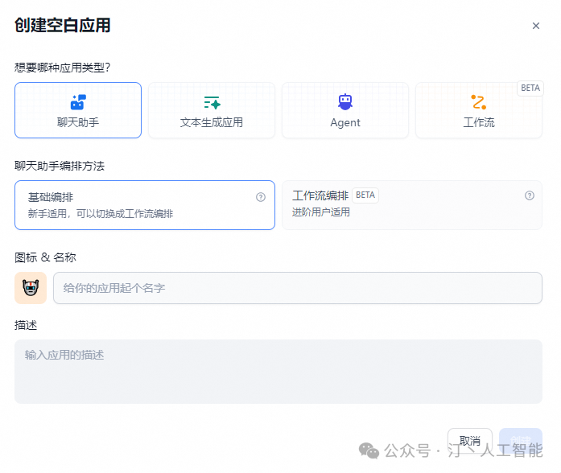Select 基础编排 orchestration method
561x473 pixels.
(145, 205)
